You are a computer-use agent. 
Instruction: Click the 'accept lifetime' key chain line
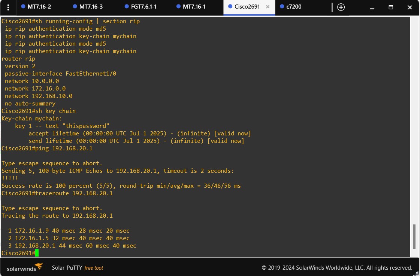(x=140, y=134)
